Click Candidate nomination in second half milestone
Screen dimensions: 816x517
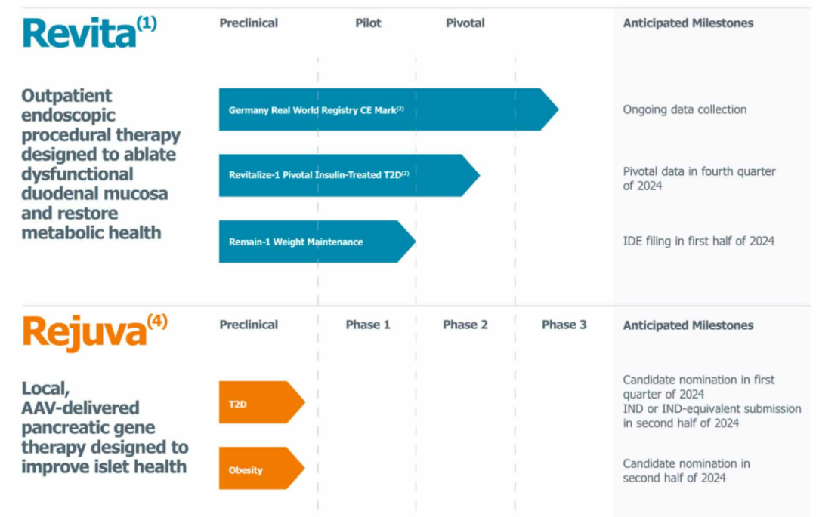click(x=686, y=470)
